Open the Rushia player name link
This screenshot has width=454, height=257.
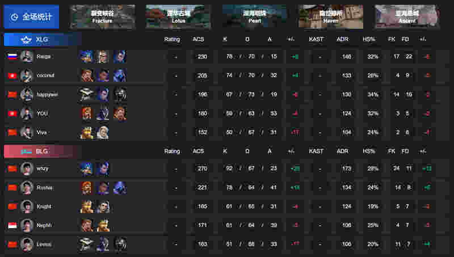tap(45, 188)
